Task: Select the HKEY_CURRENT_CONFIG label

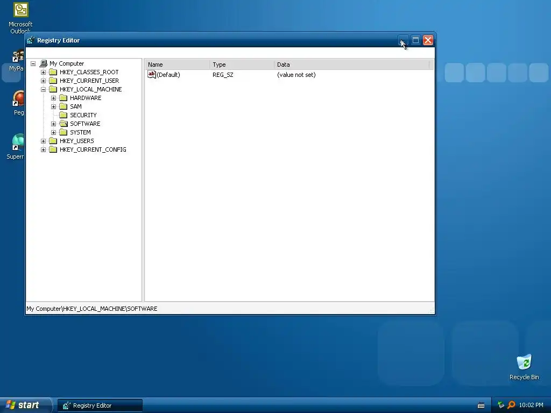Action: 93,149
